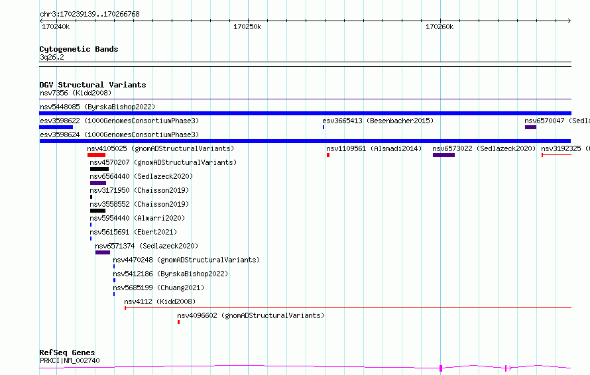This screenshot has height=375, width=590.
Task: Click the Cytogenetic Bands track title
Action: coord(79,49)
